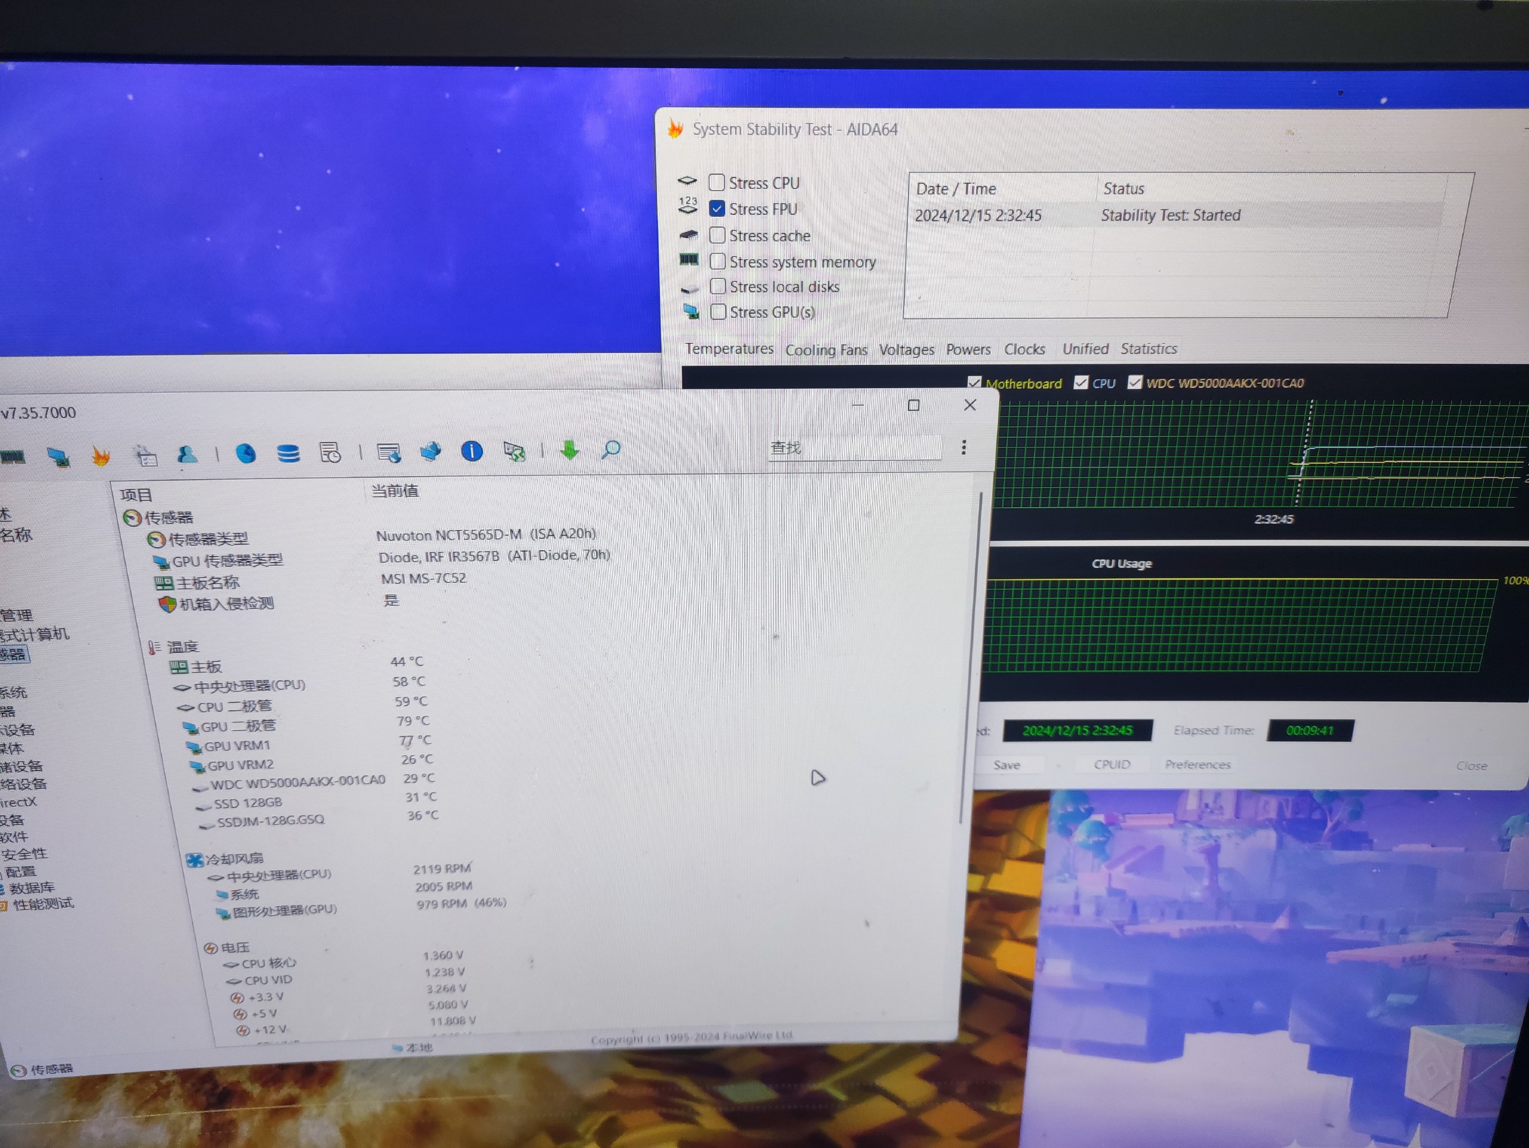Viewport: 1529px width, 1148px height.
Task: Enable the Stress GPU(s) checkbox
Action: click(x=719, y=312)
